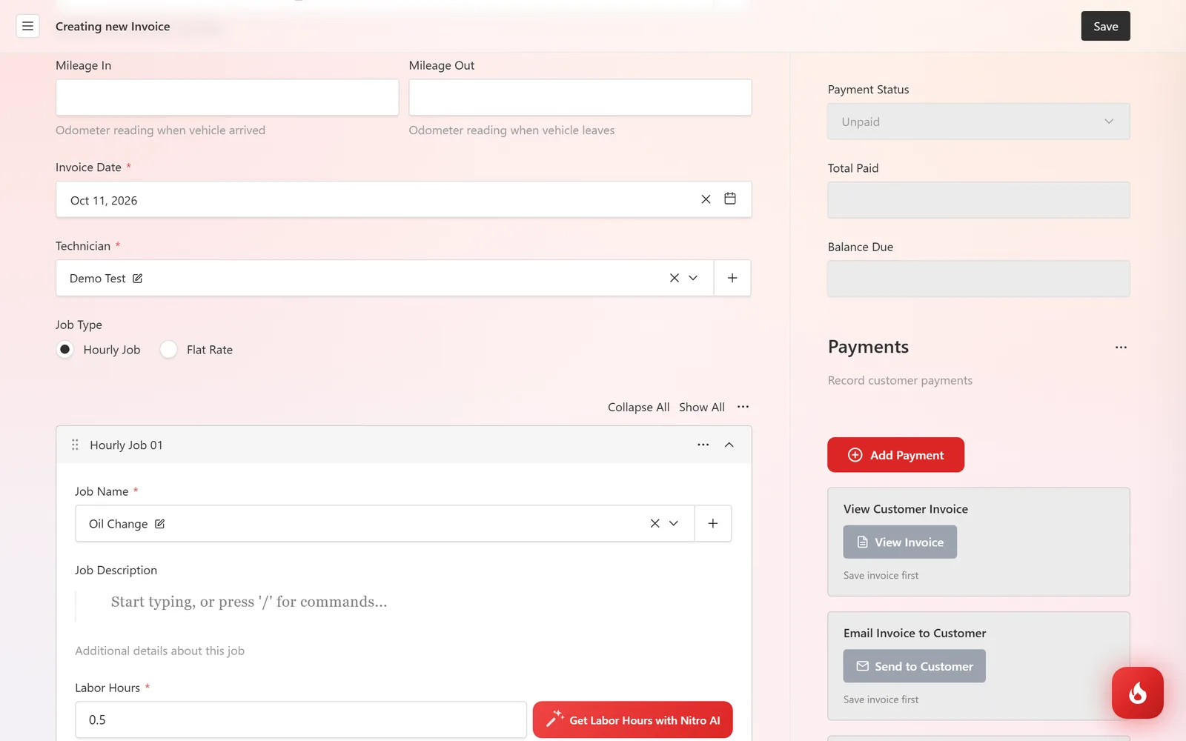Image resolution: width=1186 pixels, height=741 pixels.
Task: Edit the Oil Change job record
Action: click(x=160, y=524)
